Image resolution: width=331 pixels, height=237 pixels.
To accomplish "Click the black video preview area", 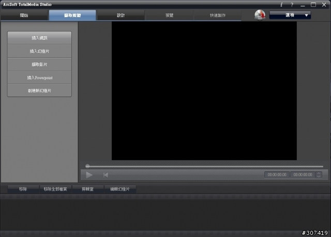I will [204, 91].
